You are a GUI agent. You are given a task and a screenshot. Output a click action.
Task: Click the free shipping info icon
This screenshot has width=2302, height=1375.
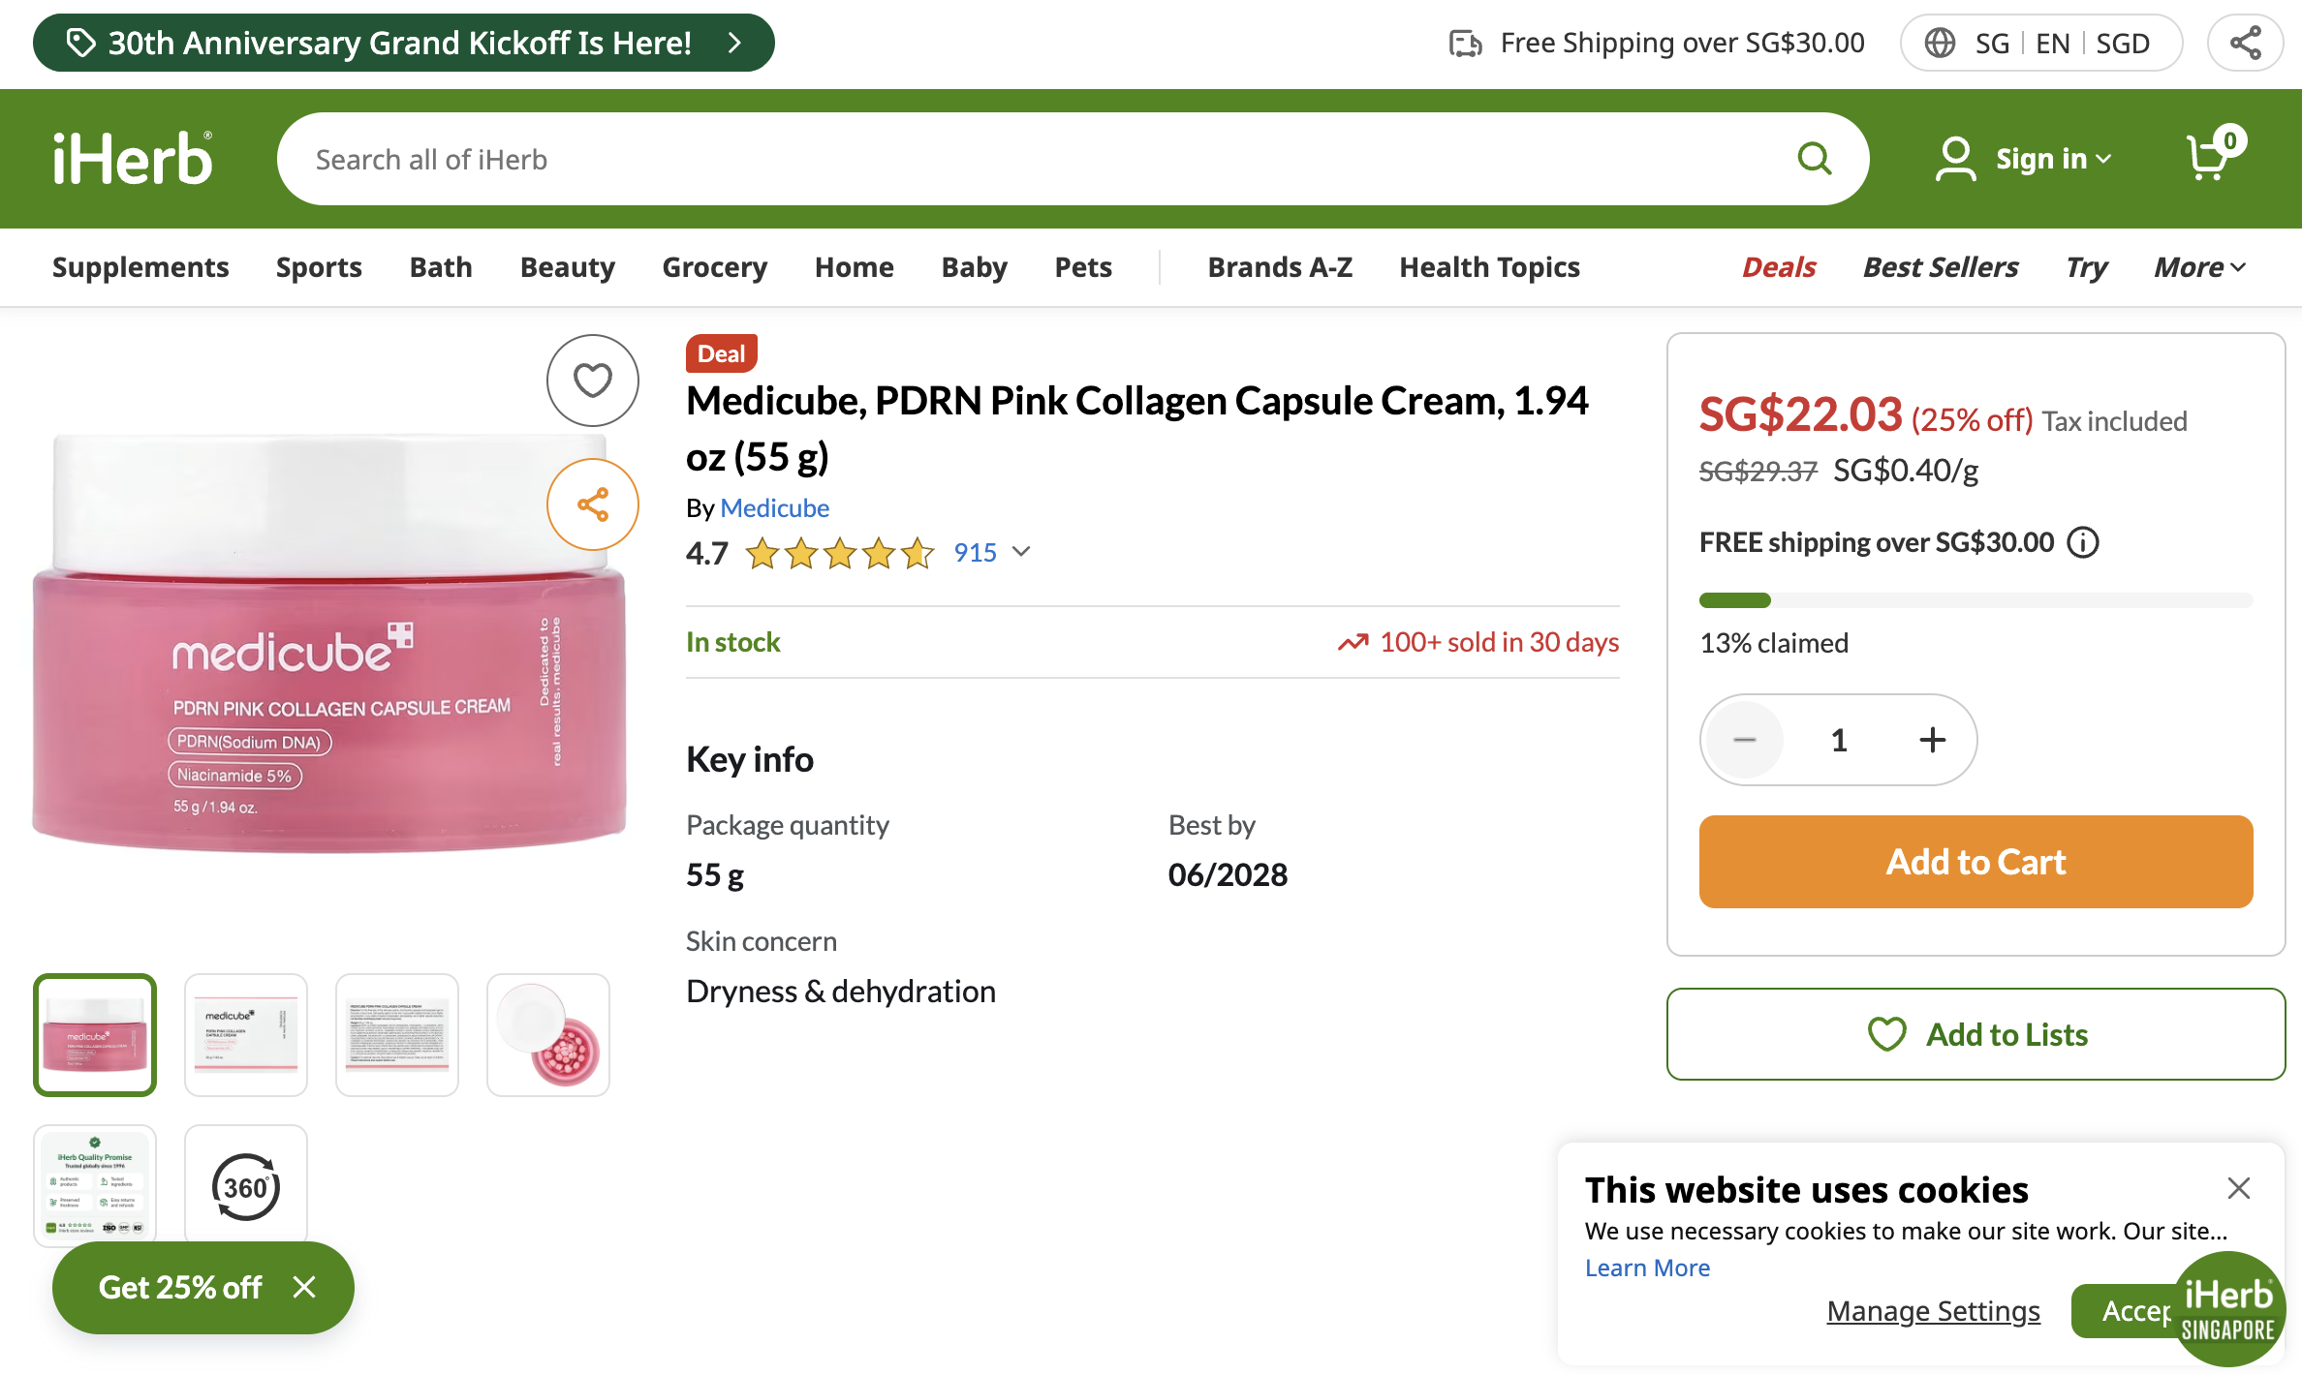click(2083, 542)
